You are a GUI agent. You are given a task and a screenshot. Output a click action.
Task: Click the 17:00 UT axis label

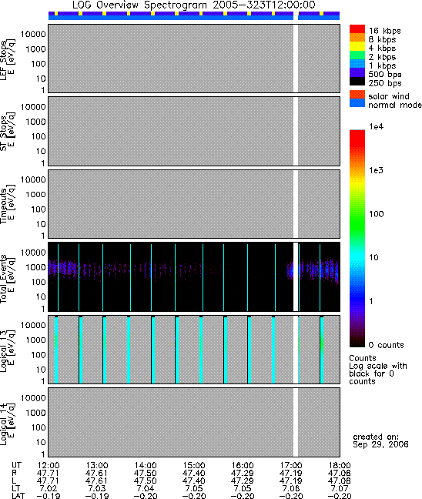pyautogui.click(x=291, y=466)
